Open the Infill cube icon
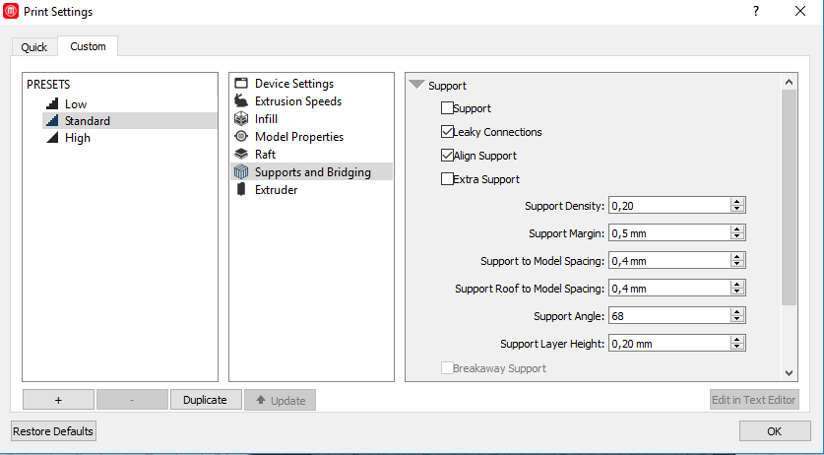The image size is (824, 455). point(241,119)
